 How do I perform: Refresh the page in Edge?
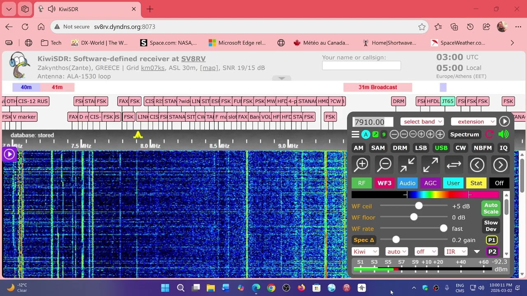pyautogui.click(x=25, y=27)
